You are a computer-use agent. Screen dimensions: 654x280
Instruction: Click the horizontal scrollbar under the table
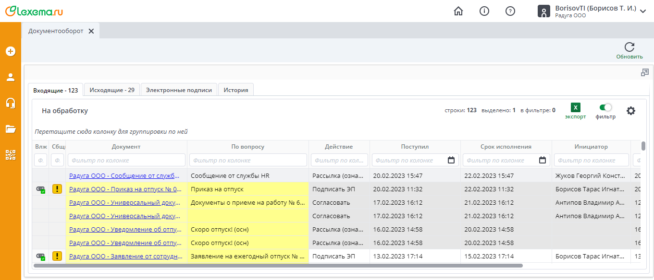coord(284,265)
